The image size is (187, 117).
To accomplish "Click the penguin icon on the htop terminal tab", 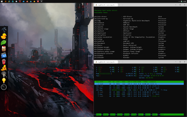I will click(x=96, y=62).
